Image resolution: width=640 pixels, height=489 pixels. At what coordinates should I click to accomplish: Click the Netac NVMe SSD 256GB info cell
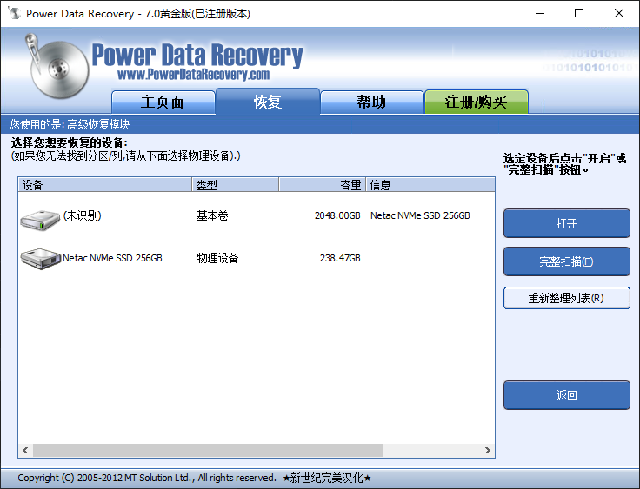(x=420, y=215)
